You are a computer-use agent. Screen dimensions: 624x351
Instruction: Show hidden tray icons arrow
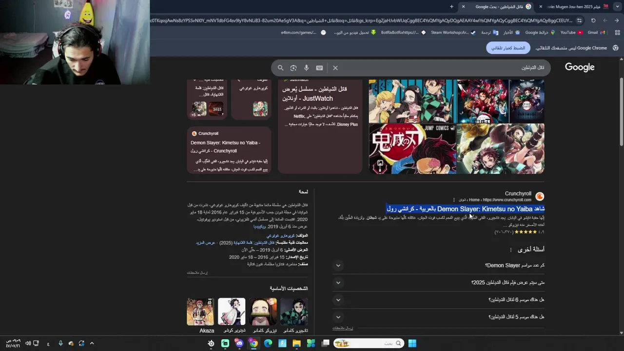pyautogui.click(x=92, y=343)
